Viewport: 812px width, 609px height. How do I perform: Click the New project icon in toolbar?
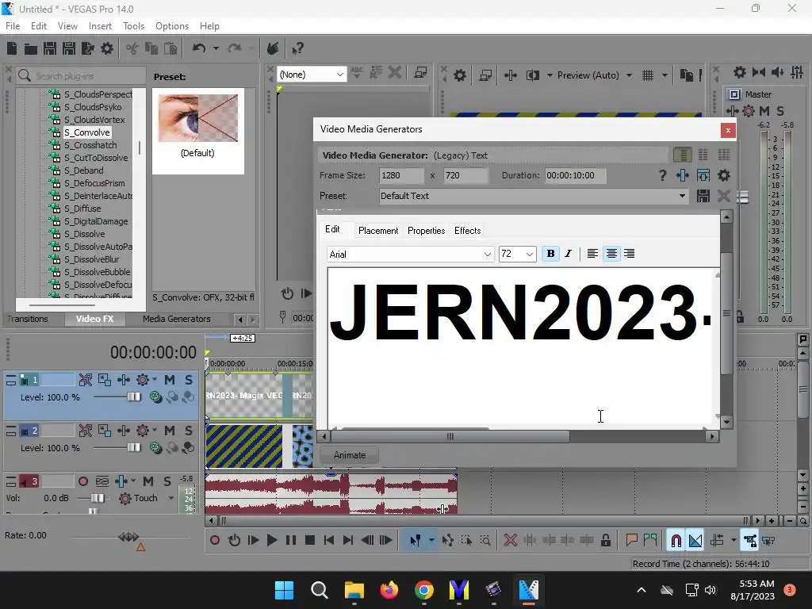[x=12, y=48]
